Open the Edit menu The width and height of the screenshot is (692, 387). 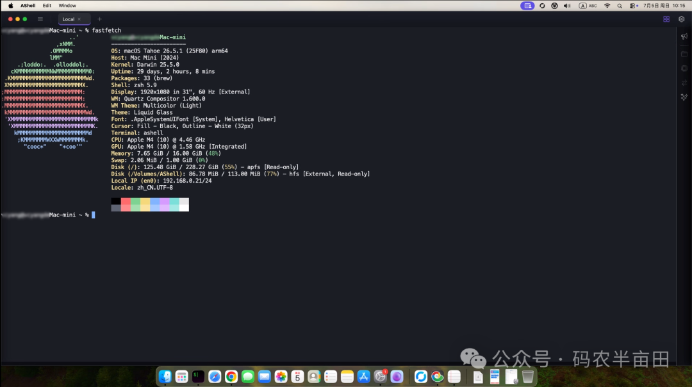coord(47,6)
